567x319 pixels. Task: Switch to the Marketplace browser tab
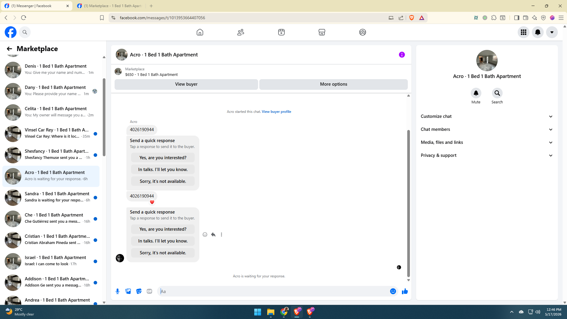(x=110, y=6)
